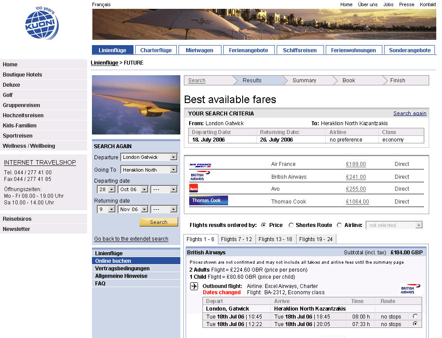
Task: Select Online buchen submenu item
Action: click(136, 261)
